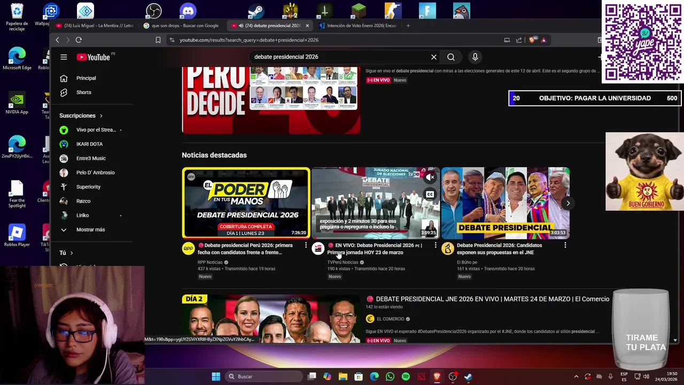Open the Perú Decide live thumbnail
Viewport: 684px width, 385px height.
click(x=271, y=100)
